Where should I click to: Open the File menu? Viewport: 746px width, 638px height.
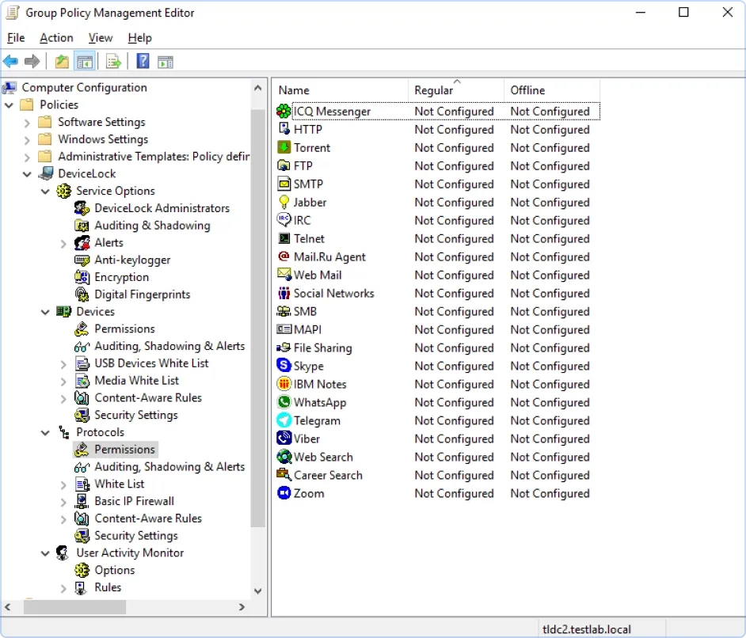(16, 38)
